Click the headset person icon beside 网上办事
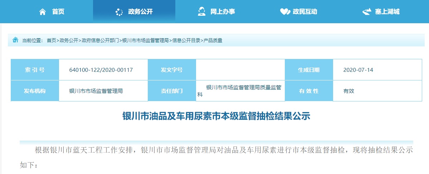 click(x=202, y=11)
